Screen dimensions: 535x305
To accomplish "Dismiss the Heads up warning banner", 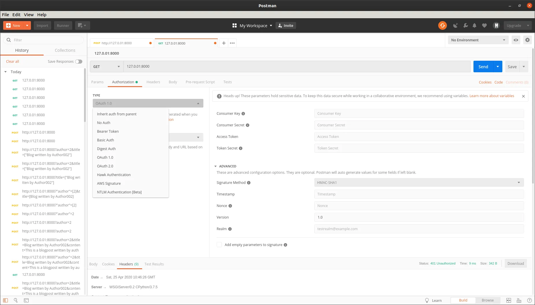I will 523,96.
